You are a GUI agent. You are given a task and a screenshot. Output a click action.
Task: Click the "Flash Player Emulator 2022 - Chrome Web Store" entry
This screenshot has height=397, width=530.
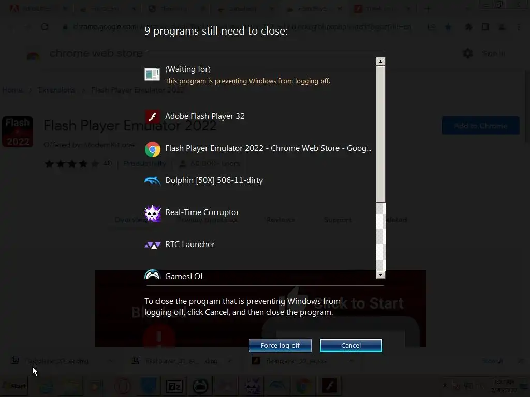268,148
